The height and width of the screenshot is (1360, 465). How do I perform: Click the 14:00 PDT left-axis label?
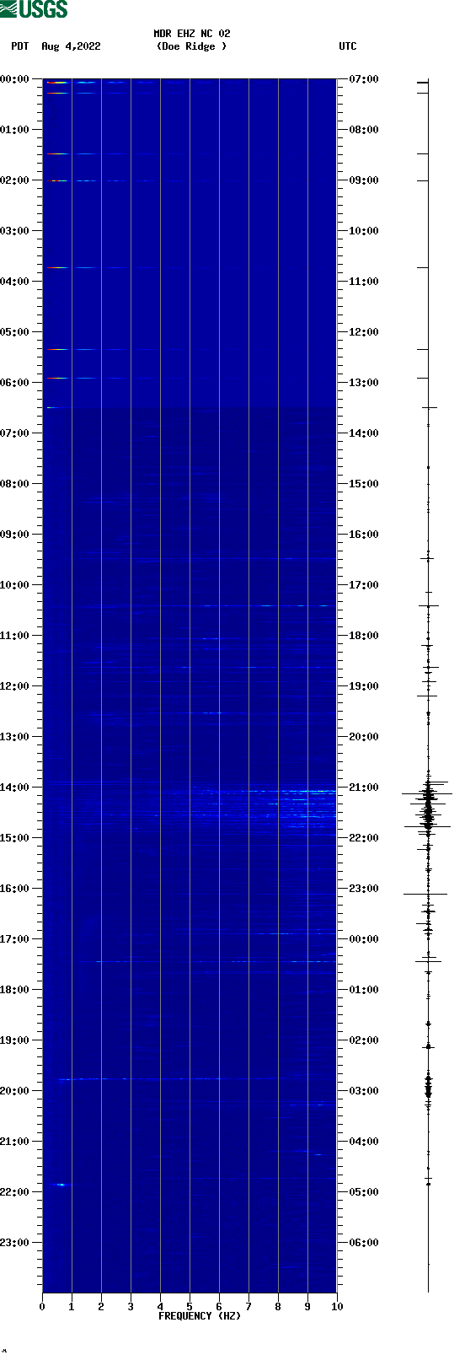14,788
